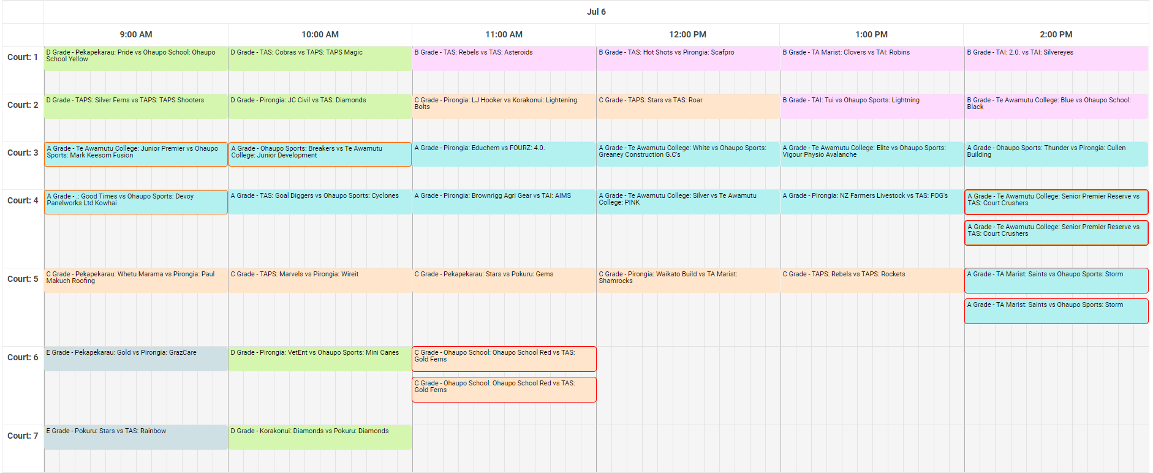Open the Pekapekarau: Pride vs Ohaupo School match
1153x473 pixels.
(x=135, y=58)
